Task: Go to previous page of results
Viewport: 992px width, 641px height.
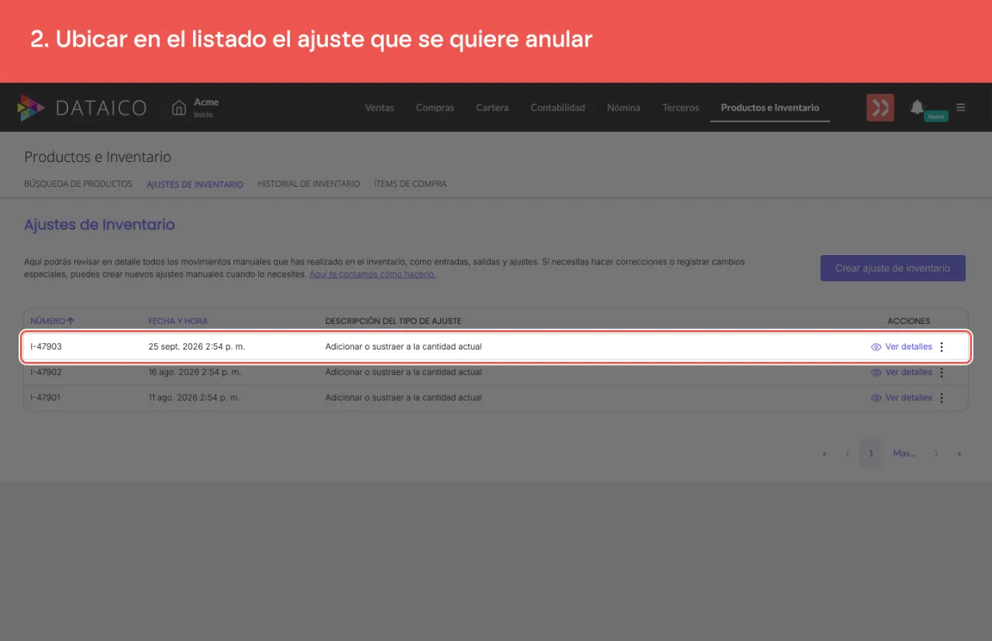Action: pyautogui.click(x=848, y=453)
